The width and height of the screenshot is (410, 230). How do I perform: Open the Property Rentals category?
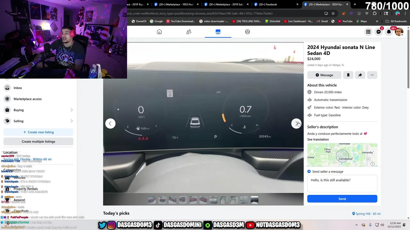tap(38, 189)
